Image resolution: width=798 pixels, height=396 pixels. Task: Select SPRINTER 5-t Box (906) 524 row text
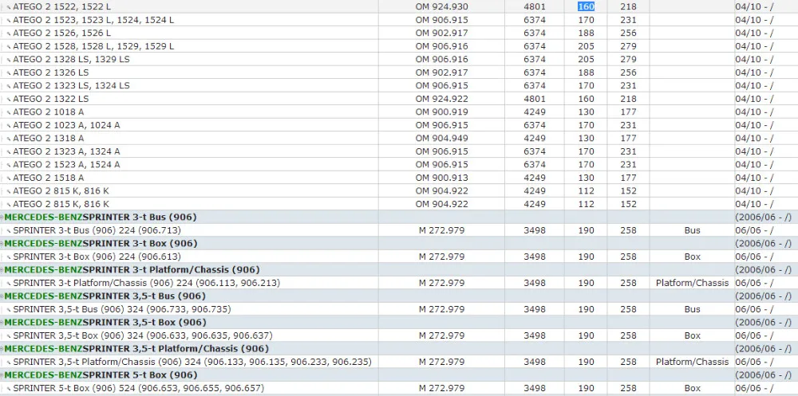(x=138, y=388)
